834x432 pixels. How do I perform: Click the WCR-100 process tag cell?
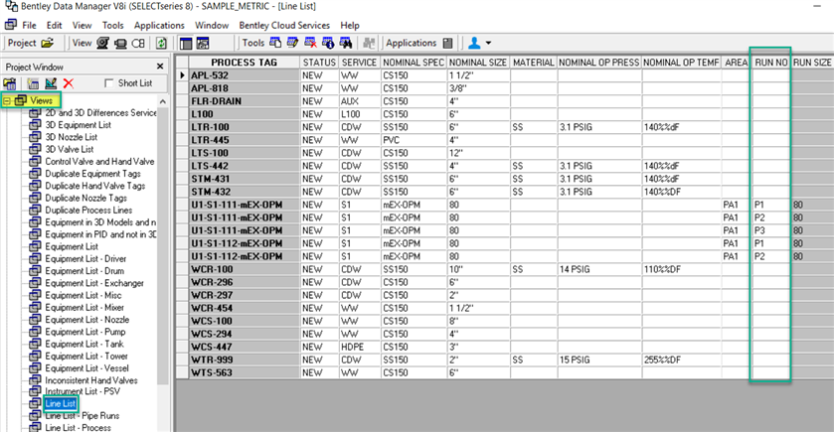click(245, 269)
